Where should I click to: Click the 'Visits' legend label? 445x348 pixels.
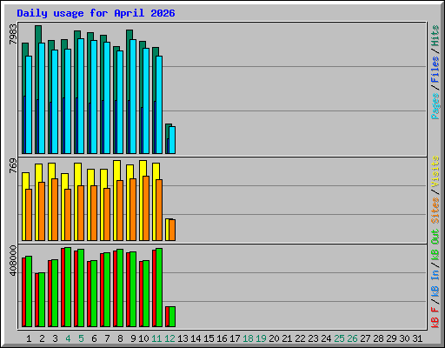pos(435,171)
